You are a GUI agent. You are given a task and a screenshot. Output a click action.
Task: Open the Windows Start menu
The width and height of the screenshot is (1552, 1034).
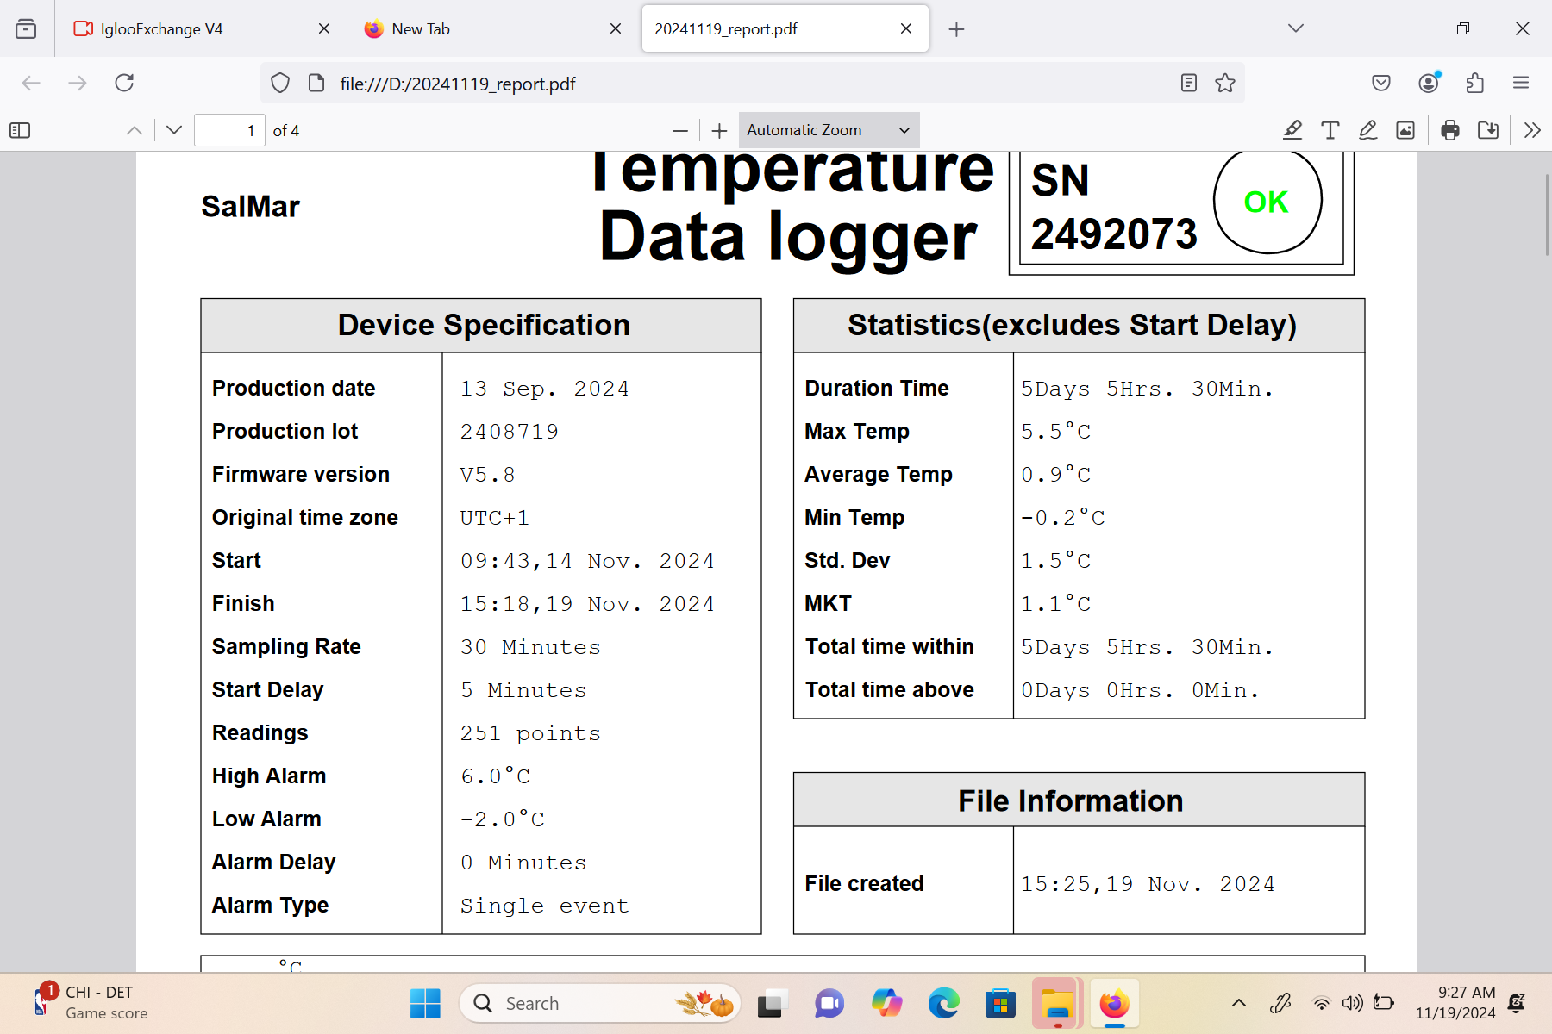click(x=425, y=1004)
